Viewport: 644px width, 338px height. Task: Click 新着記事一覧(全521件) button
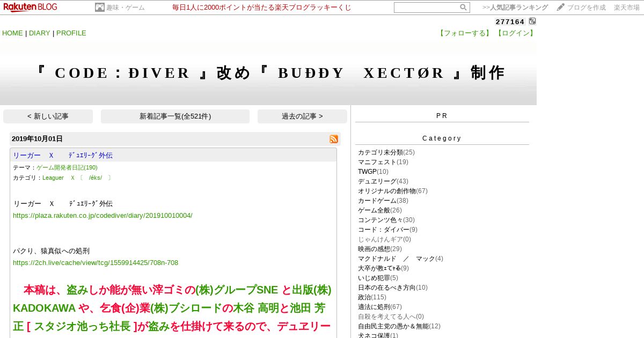[175, 116]
